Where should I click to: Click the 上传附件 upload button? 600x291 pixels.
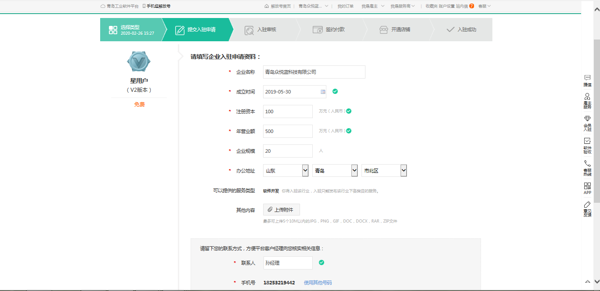(281, 210)
